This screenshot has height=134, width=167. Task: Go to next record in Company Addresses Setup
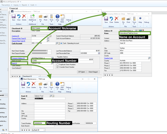point(110,75)
